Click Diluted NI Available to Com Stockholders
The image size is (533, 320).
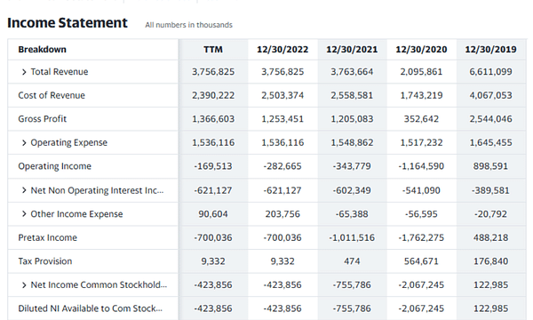pos(90,308)
